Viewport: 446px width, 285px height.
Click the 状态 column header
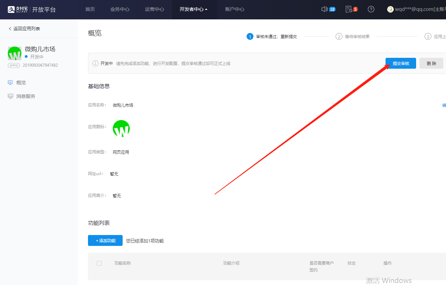[x=352, y=263]
